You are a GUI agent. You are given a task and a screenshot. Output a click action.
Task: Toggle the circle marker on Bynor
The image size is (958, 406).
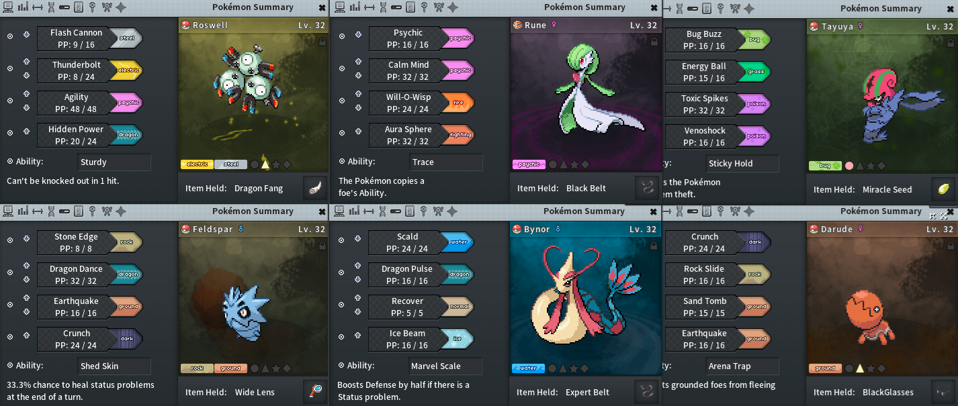click(x=552, y=368)
